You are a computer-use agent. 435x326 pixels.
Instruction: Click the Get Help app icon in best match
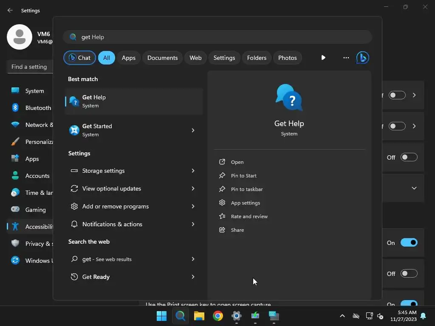tap(74, 101)
